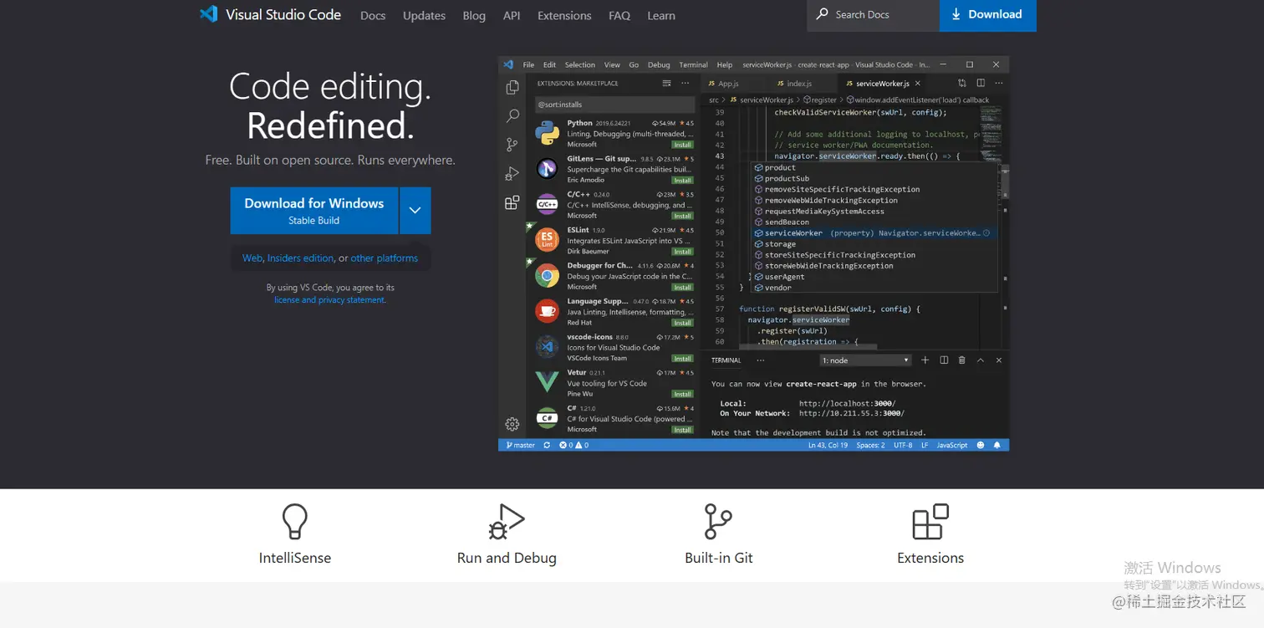1264x628 pixels.
Task: Click the magnifier icon in Search Docs
Action: (823, 14)
